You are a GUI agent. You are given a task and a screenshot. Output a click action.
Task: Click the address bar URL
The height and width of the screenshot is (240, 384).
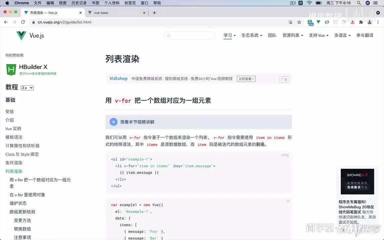[64, 22]
